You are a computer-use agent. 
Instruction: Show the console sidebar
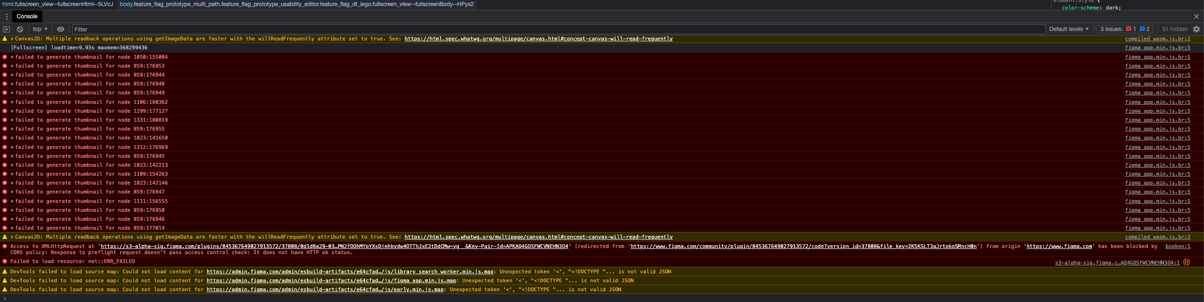(7, 29)
